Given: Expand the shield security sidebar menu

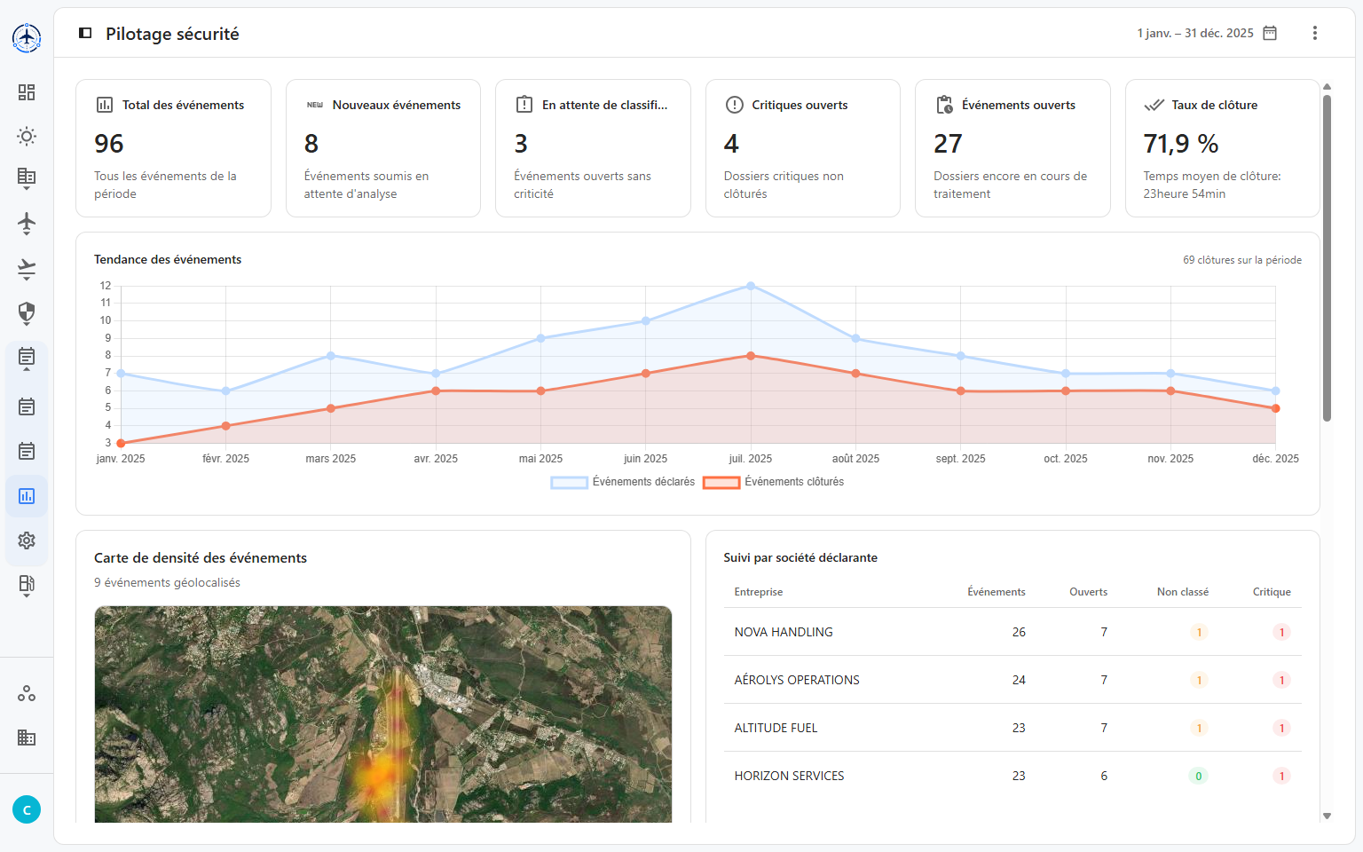Looking at the screenshot, I should [27, 313].
